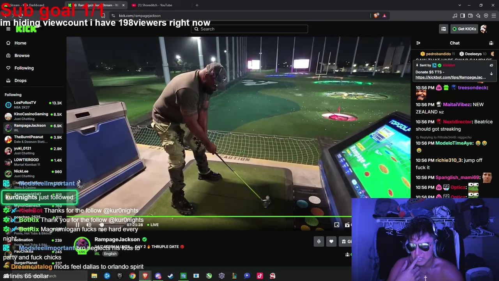
Task: Toggle mini player mode
Action: tap(337, 225)
